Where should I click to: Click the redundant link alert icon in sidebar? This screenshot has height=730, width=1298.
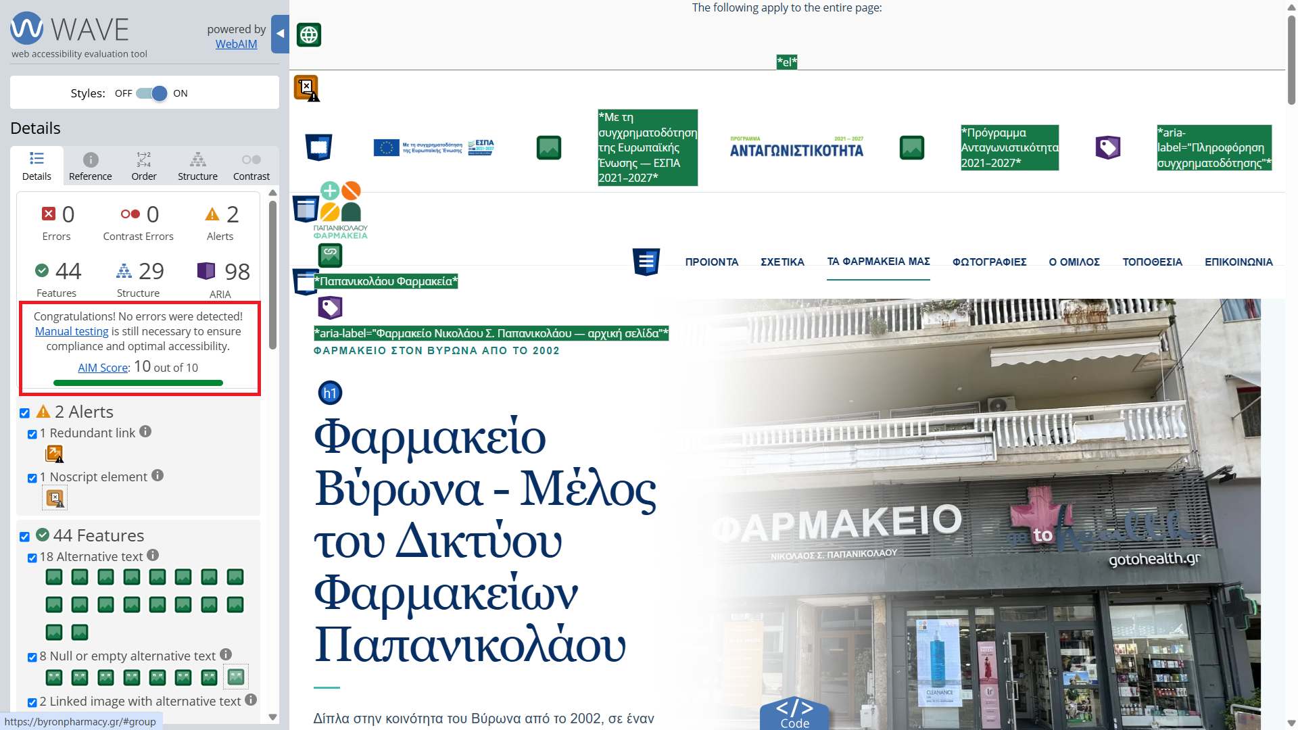click(54, 454)
